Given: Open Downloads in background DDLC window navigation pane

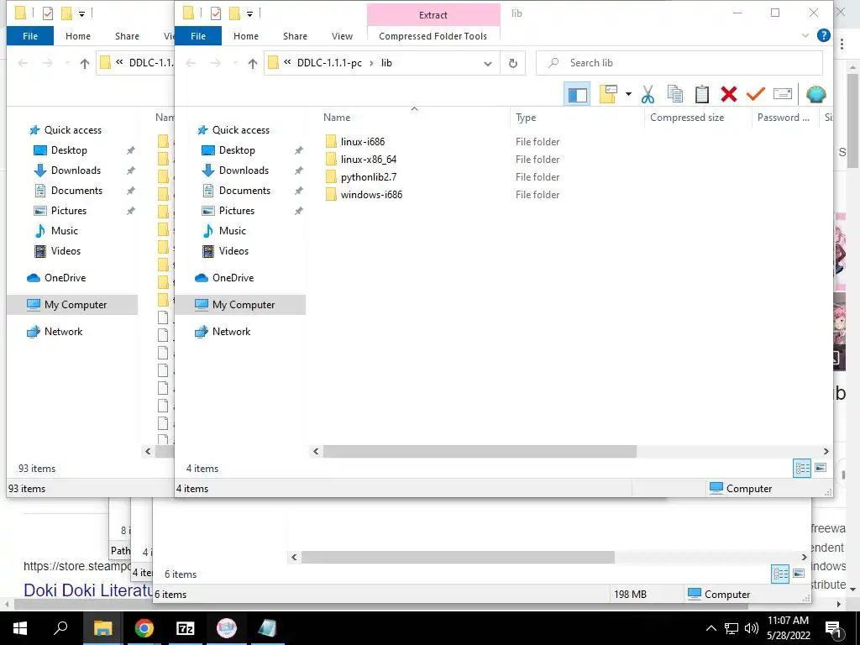Looking at the screenshot, I should point(76,170).
